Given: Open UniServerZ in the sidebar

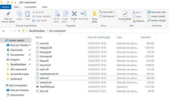Looking at the screenshot, I should pyautogui.click(x=16, y=79).
